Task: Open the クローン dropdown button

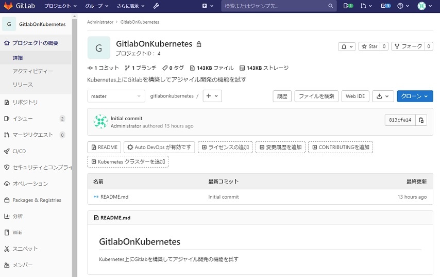Action: [415, 96]
